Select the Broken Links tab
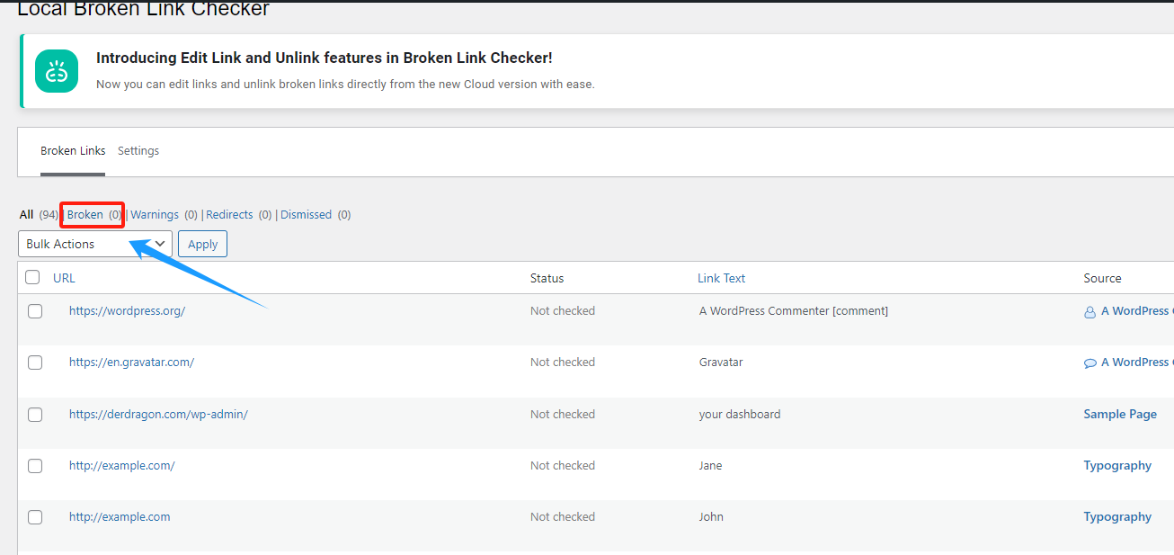This screenshot has width=1174, height=555. 73,150
